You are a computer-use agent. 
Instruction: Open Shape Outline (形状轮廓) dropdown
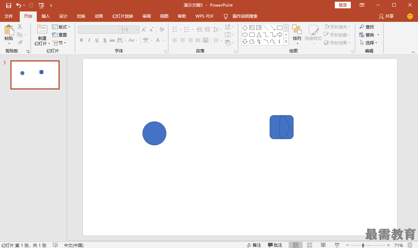pos(337,35)
